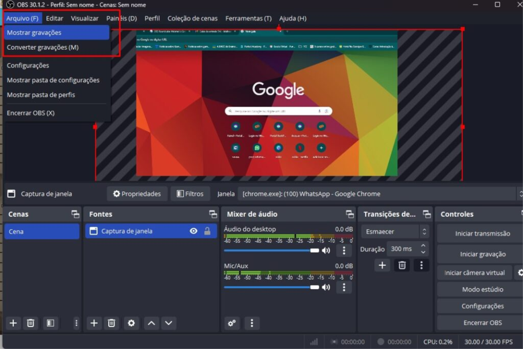
Task: Add a new transition with plus button
Action: point(382,265)
